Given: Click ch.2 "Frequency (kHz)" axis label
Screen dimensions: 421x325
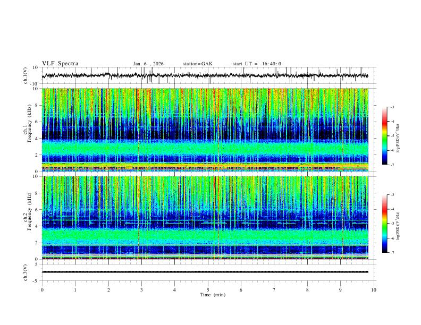Looking at the screenshot, I should pyautogui.click(x=29, y=211).
